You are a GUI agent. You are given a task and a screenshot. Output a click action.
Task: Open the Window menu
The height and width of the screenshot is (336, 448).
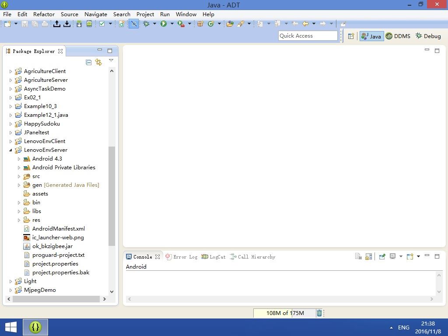pyautogui.click(x=186, y=14)
